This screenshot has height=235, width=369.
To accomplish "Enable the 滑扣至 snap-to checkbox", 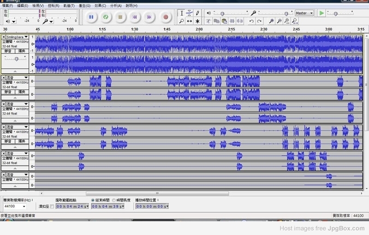I will [52, 206].
